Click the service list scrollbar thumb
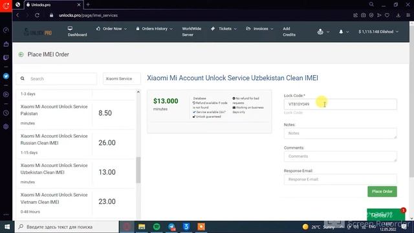Image resolution: width=414 pixels, height=233 pixels. click(138, 170)
